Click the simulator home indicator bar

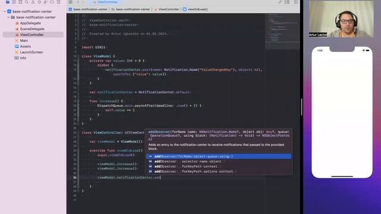(x=342, y=177)
